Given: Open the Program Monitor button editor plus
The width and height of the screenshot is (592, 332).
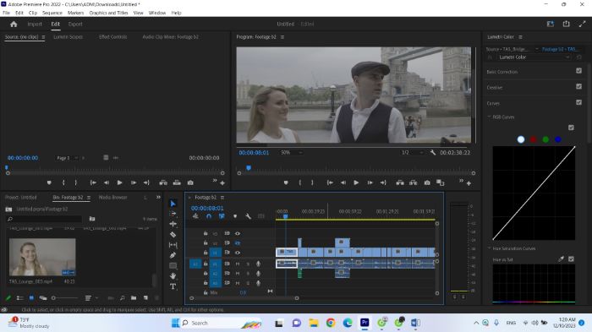Looking at the screenshot, I should click(469, 183).
